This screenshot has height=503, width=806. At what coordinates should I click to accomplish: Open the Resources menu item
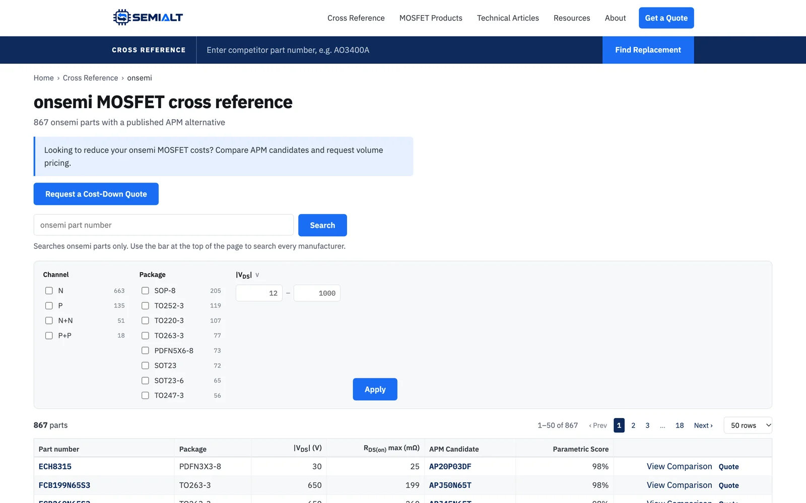(572, 18)
